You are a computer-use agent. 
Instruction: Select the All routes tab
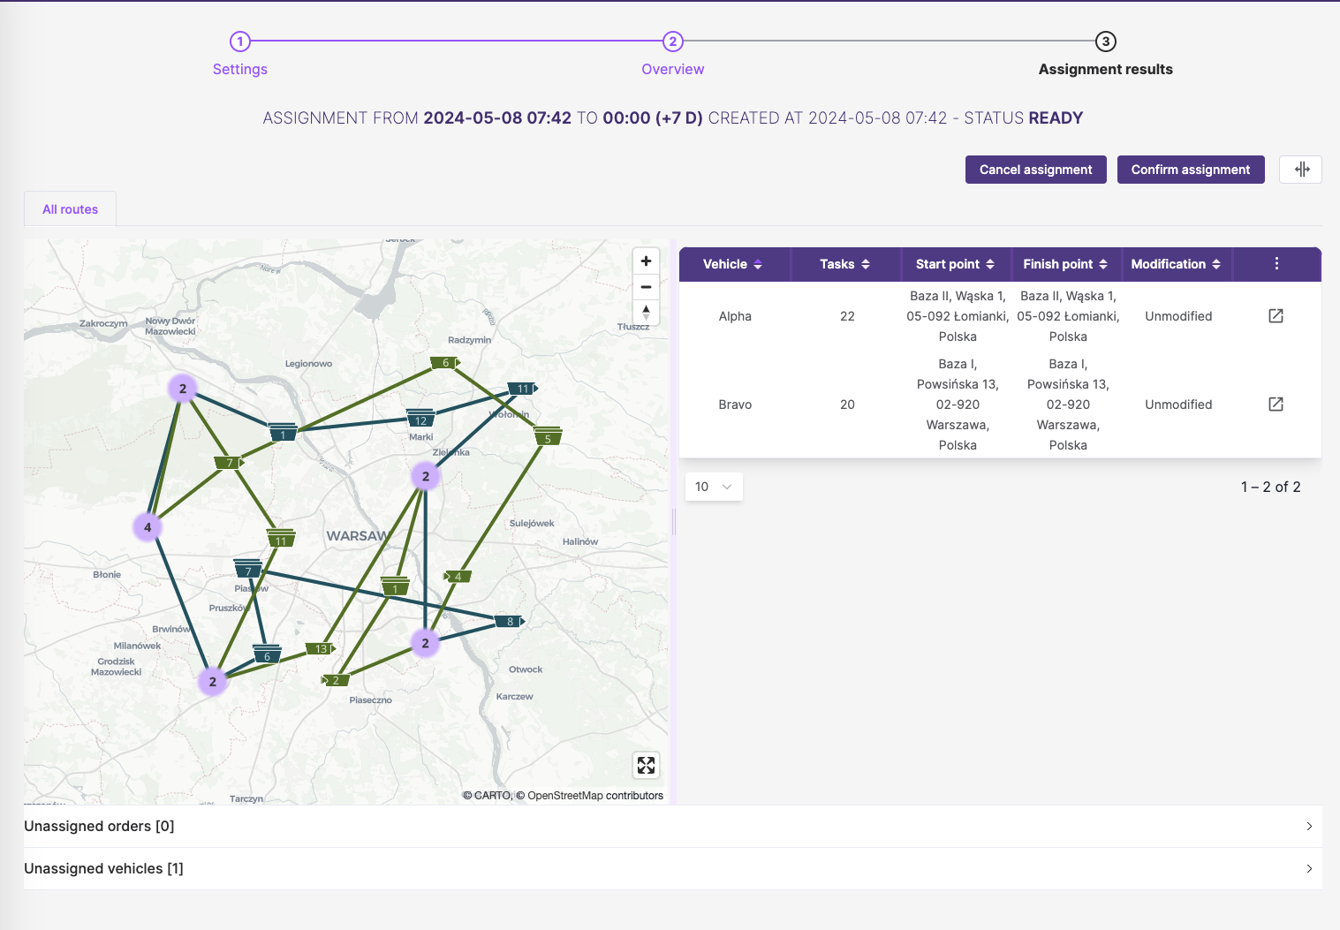71,209
